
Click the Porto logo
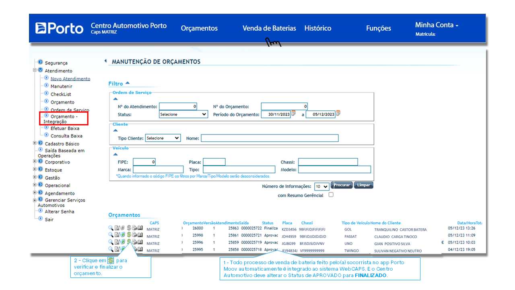tap(59, 28)
